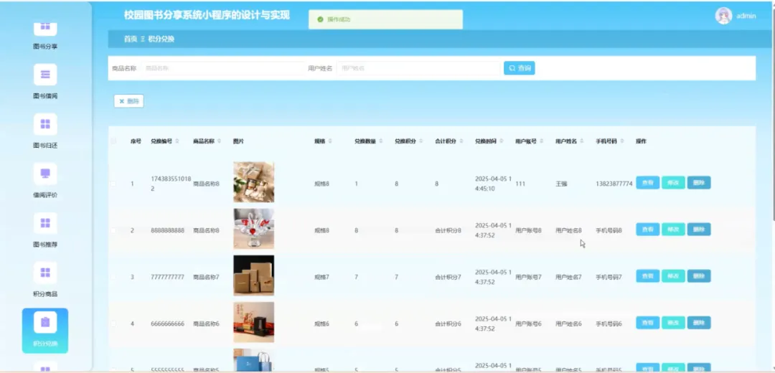The width and height of the screenshot is (775, 373).
Task: Click 删除 for row 1 (王强)
Action: tap(699, 183)
